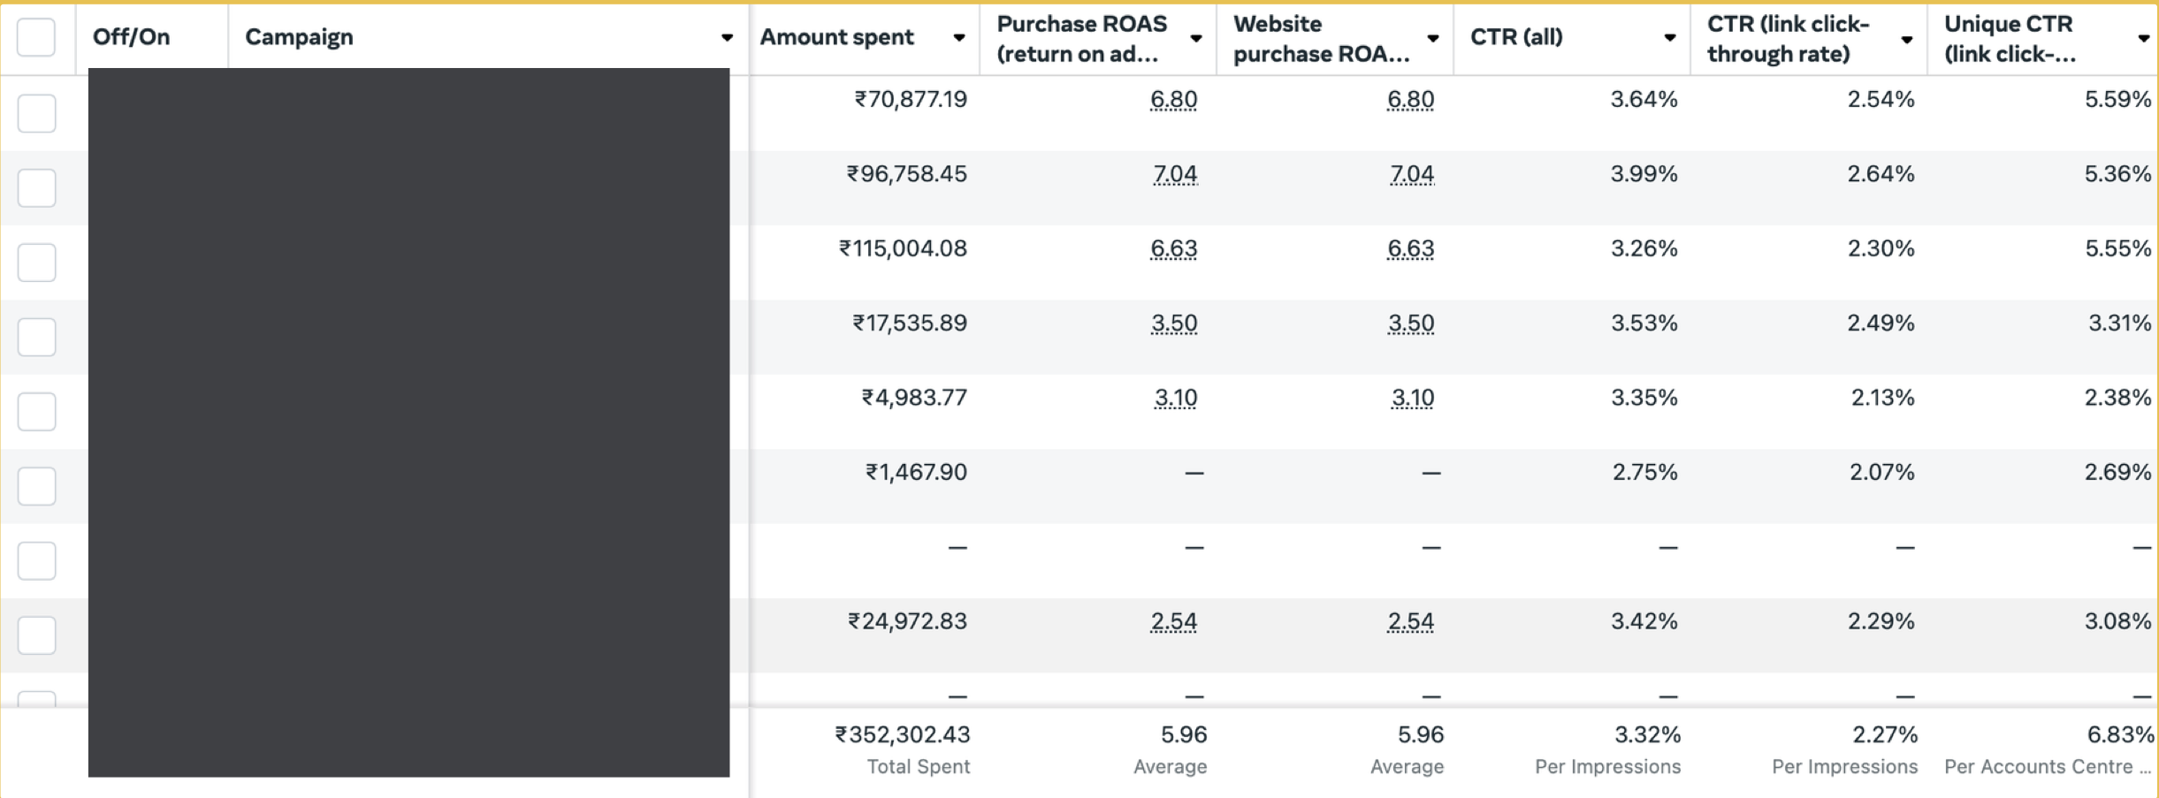Open the 3.50 Purchase ROAS value

pyautogui.click(x=1174, y=323)
